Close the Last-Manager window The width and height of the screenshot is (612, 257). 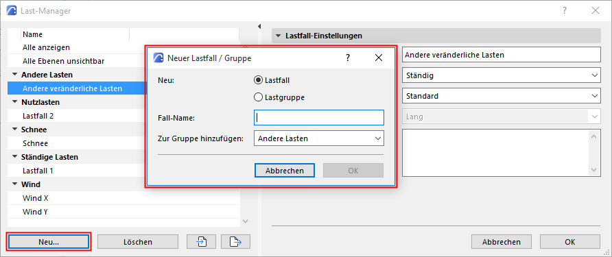click(596, 11)
